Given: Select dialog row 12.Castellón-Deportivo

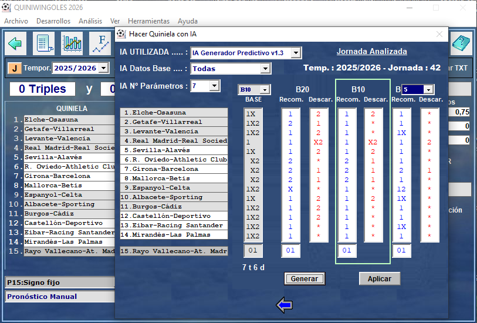Looking at the screenshot, I should 174,216.
